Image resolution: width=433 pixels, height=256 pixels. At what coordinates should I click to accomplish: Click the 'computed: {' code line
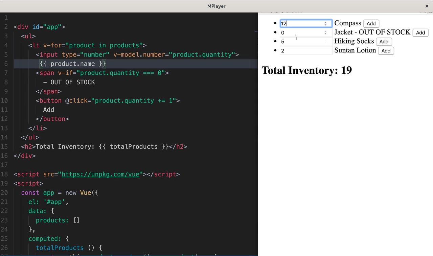click(x=49, y=239)
